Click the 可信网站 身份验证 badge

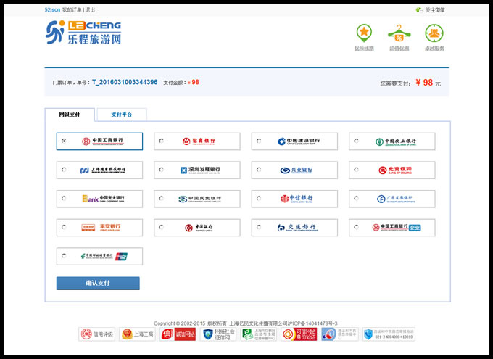coord(299,334)
